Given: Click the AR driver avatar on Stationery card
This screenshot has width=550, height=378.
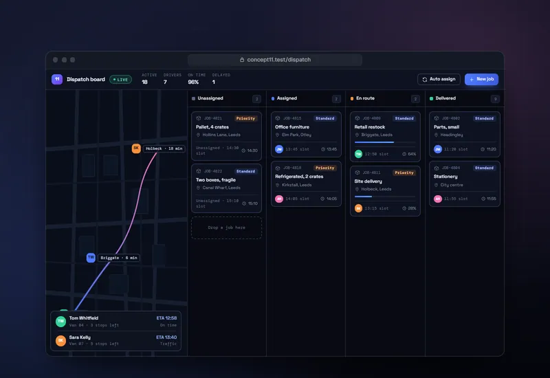Looking at the screenshot, I should (437, 199).
